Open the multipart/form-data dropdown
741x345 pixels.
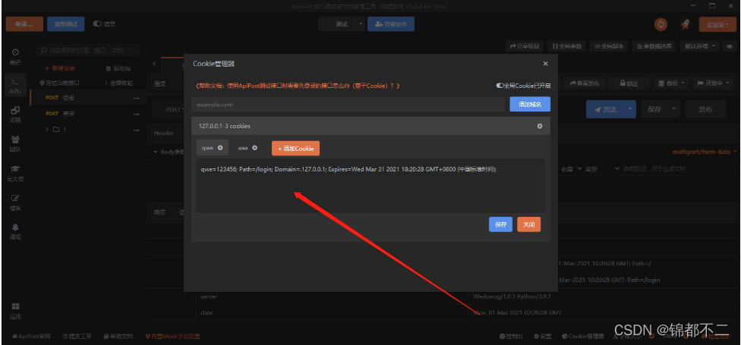tap(704, 152)
